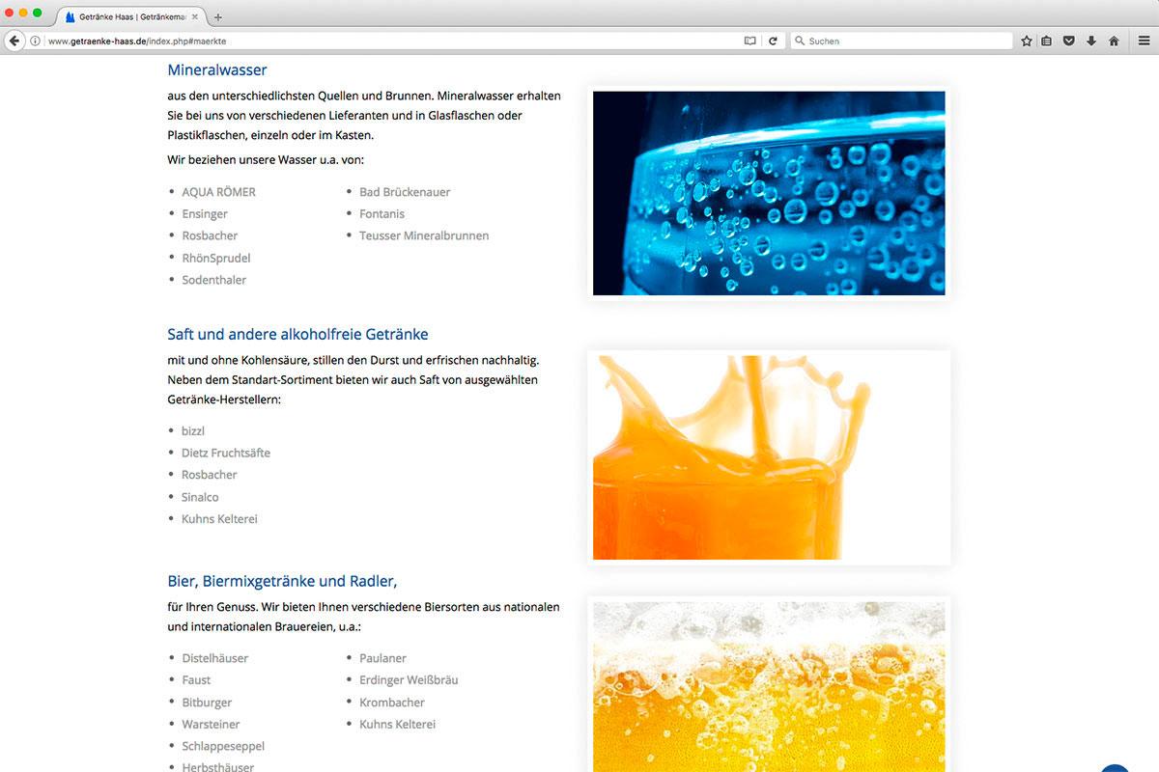The width and height of the screenshot is (1159, 772).
Task: Open a new tab with plus button
Action: (217, 17)
